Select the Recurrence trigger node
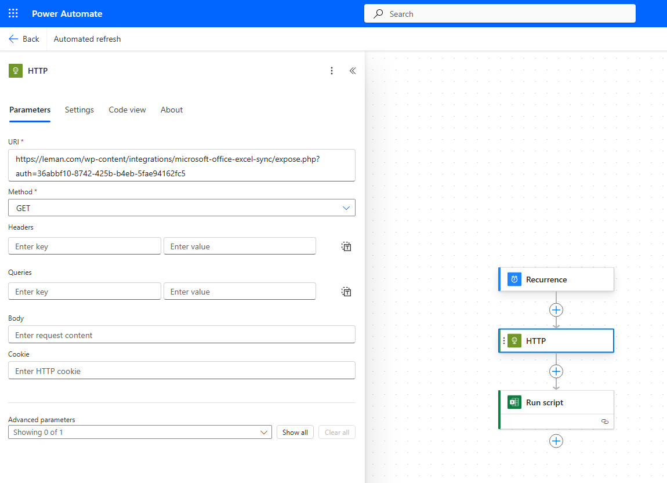Screen dimensions: 667x483 pyautogui.click(x=556, y=279)
